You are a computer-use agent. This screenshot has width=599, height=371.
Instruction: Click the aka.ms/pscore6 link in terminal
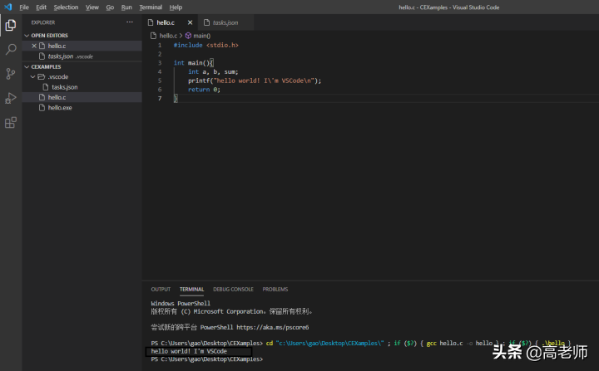pyautogui.click(x=272, y=327)
